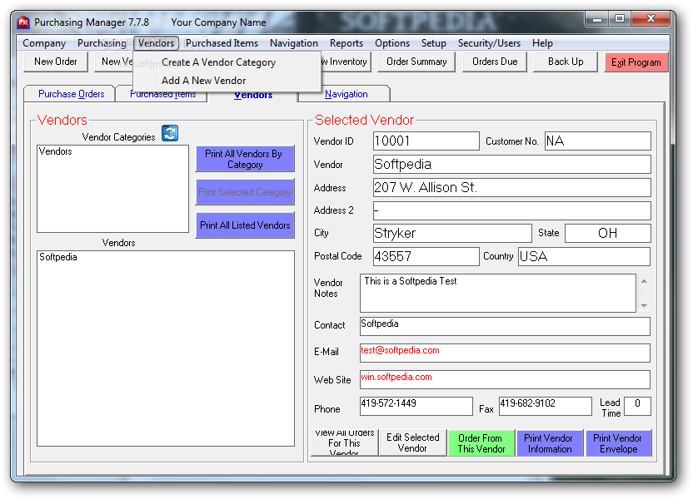Close the open Vendors menu
Screen dimensions: 693x499
point(156,43)
